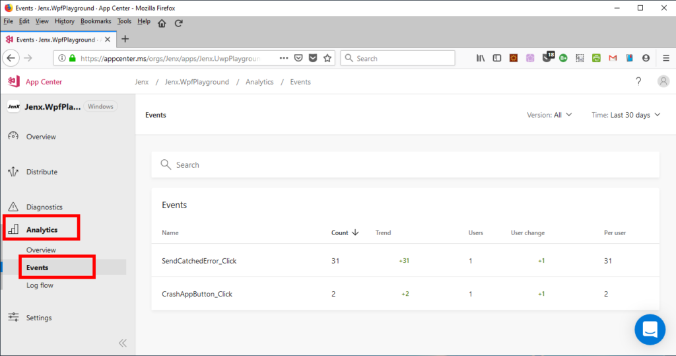
Task: Click the App Center logo icon
Action: 13,81
